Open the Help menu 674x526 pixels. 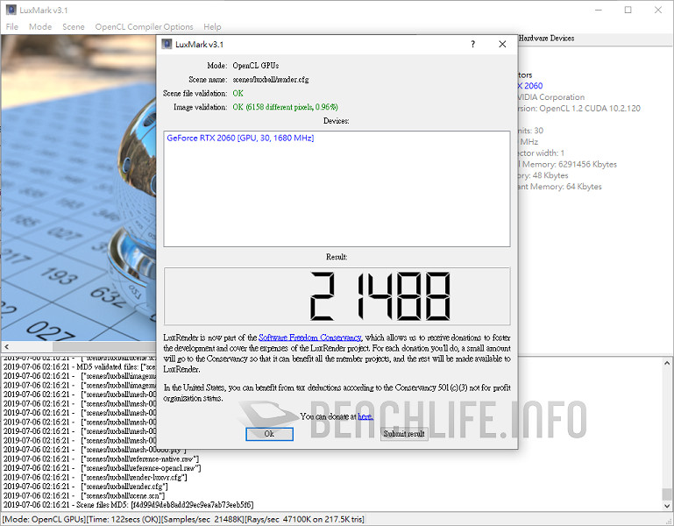click(x=212, y=27)
